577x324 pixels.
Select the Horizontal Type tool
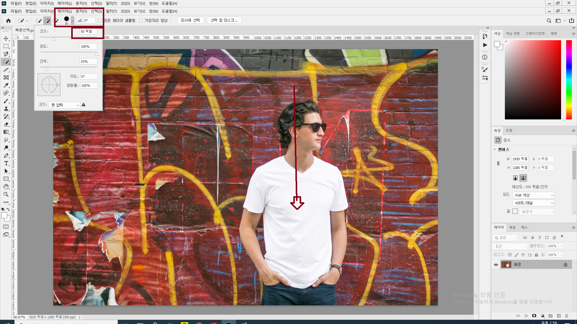pyautogui.click(x=6, y=163)
